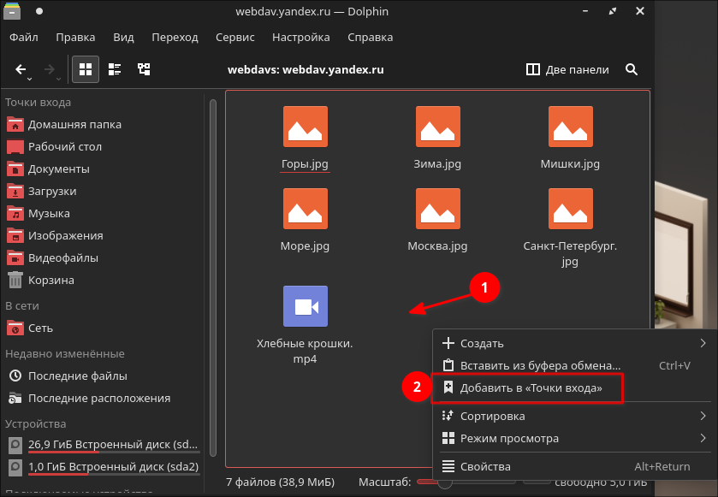Open Домашняя папка in places panel
Screen dimensions: 718x497
pos(74,124)
